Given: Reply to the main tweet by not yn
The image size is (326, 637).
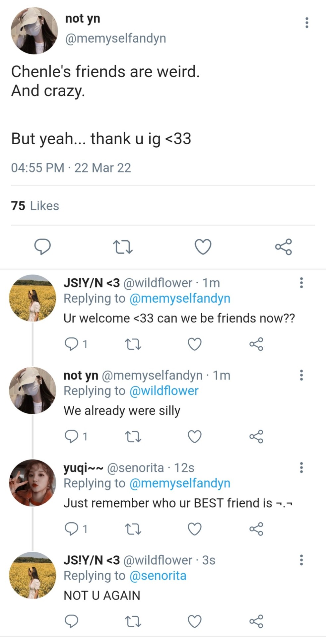Looking at the screenshot, I should [x=43, y=247].
